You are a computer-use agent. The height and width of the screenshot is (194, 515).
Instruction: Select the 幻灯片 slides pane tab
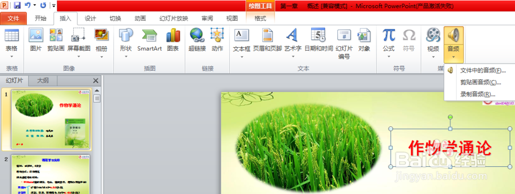pos(14,81)
